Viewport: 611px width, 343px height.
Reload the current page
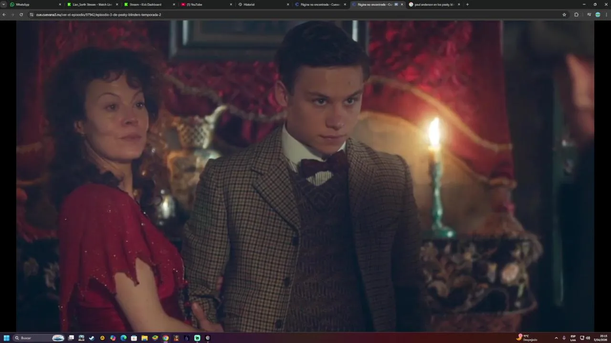[21, 15]
